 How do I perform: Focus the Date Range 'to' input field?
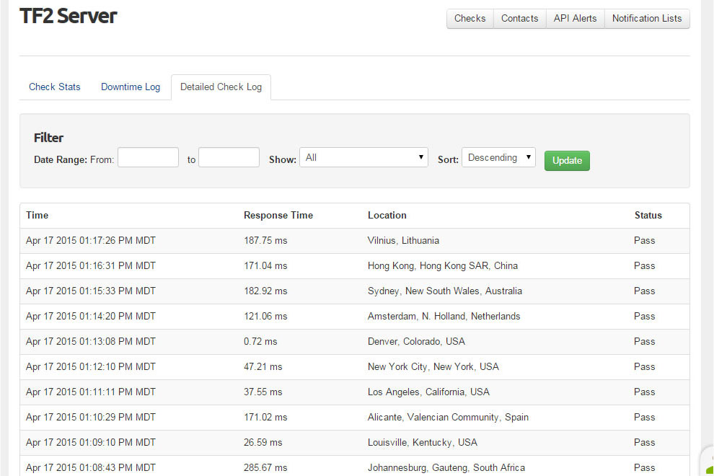pos(229,157)
